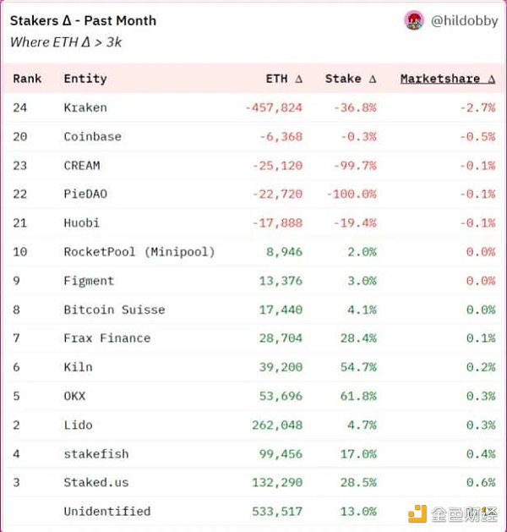Click the Entity column header

click(x=85, y=79)
